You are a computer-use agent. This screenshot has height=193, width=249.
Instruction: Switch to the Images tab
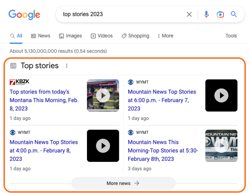[70, 36]
